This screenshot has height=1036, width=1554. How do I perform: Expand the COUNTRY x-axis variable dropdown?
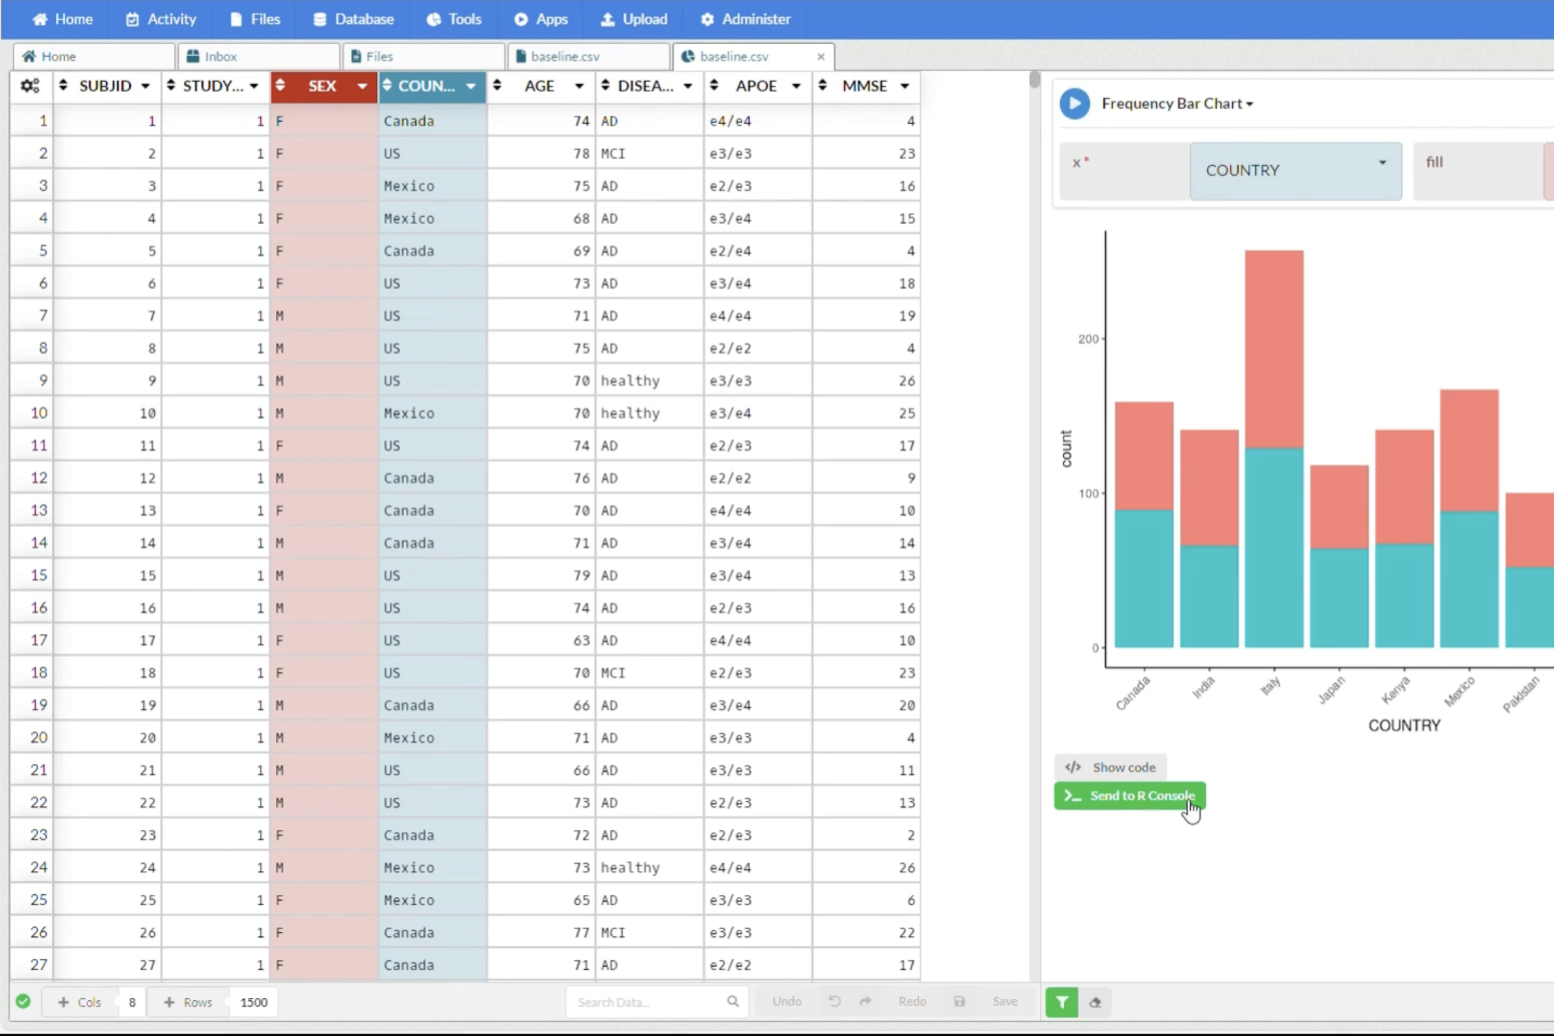pos(1382,163)
